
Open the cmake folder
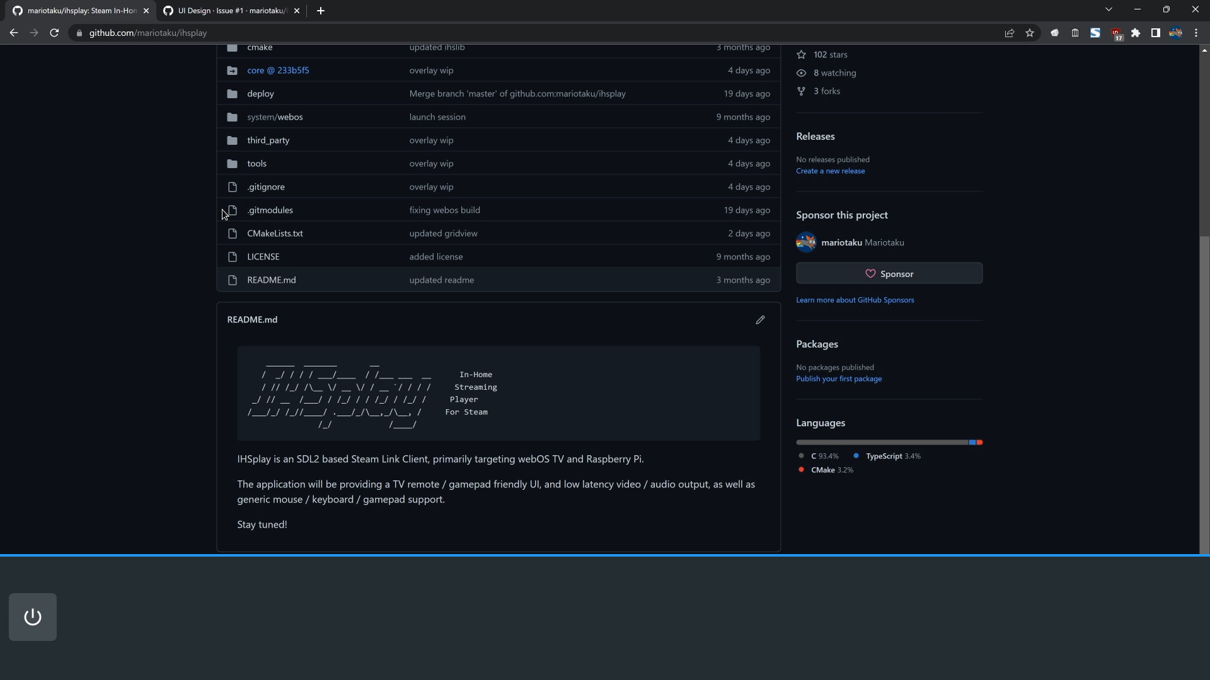pos(260,47)
